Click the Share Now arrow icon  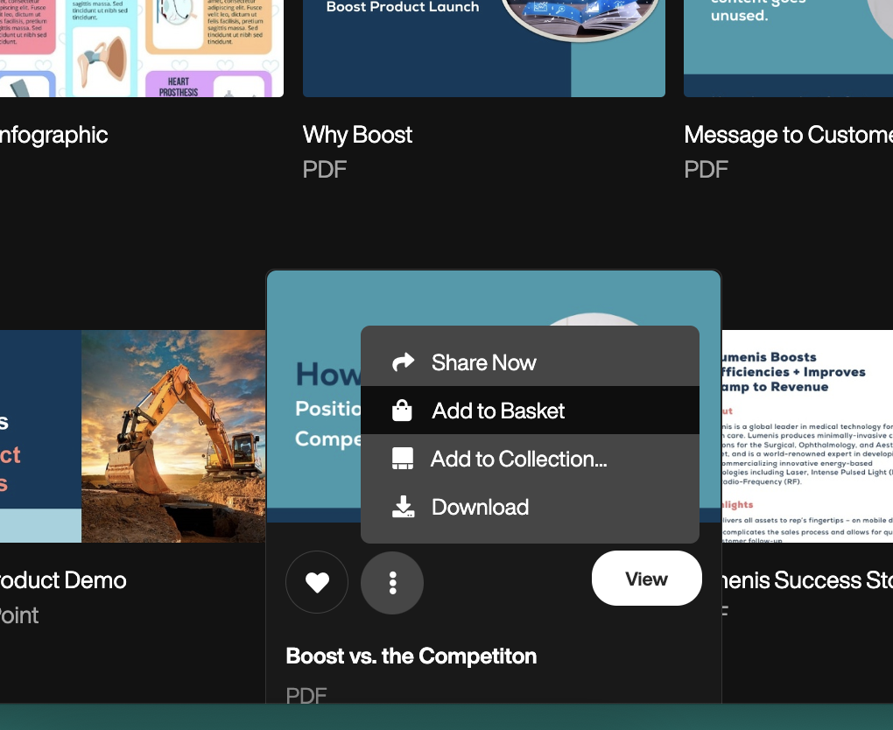[403, 362]
